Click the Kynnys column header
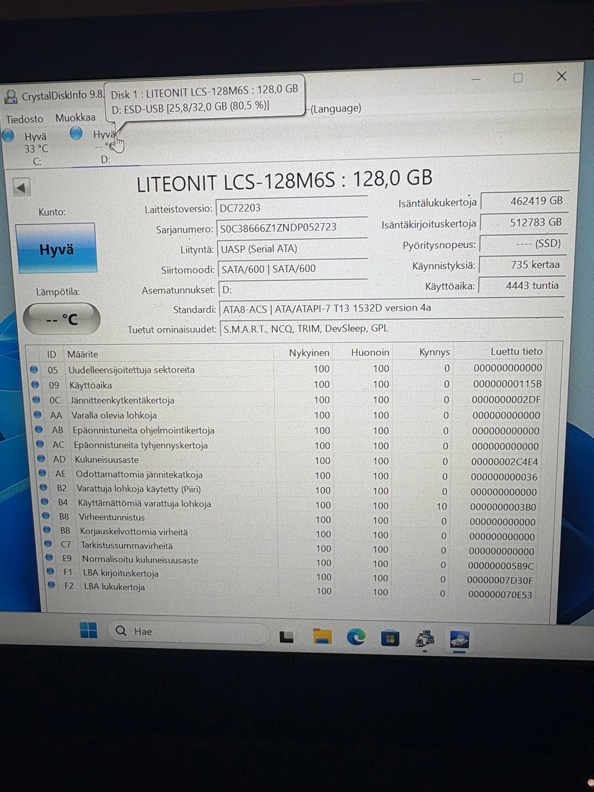This screenshot has width=594, height=792. coord(434,351)
